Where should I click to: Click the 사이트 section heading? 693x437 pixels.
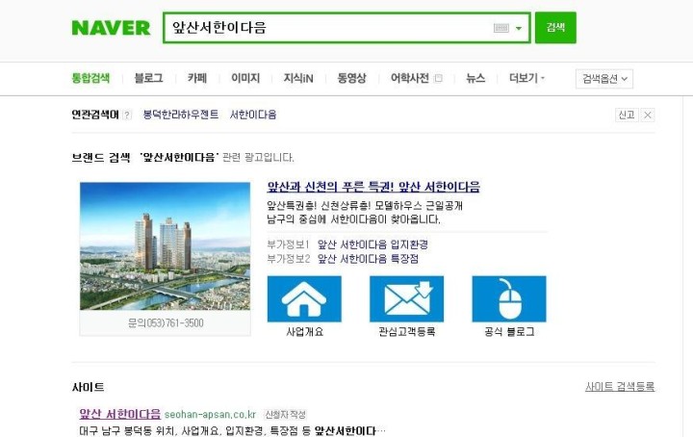[89, 387]
